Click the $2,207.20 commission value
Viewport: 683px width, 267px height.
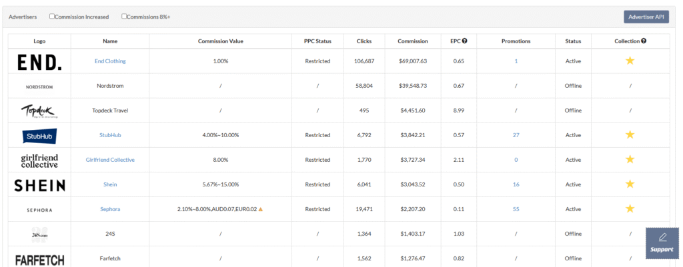(413, 208)
